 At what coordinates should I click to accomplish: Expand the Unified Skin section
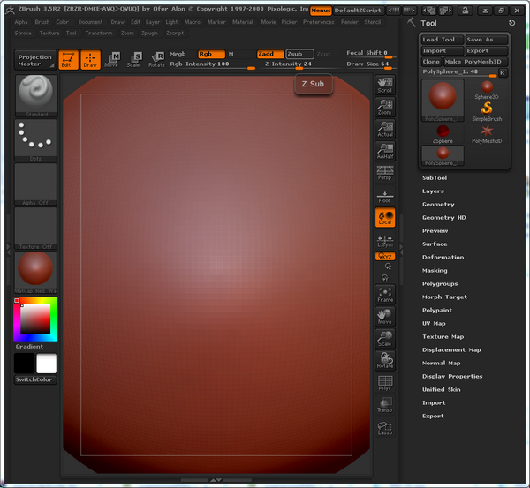(x=441, y=389)
